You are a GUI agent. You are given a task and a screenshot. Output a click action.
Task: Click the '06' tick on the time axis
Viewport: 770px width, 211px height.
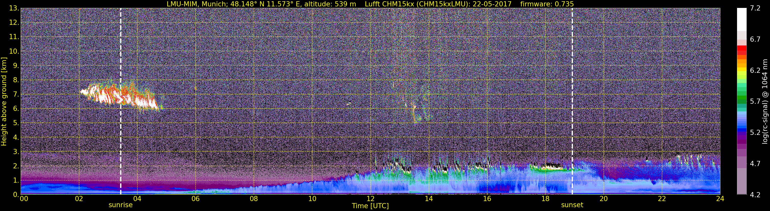[x=196, y=198]
